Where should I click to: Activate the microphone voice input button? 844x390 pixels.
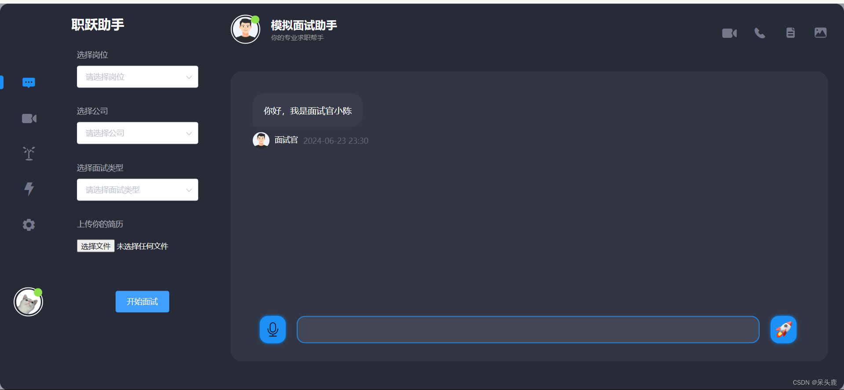tap(273, 329)
